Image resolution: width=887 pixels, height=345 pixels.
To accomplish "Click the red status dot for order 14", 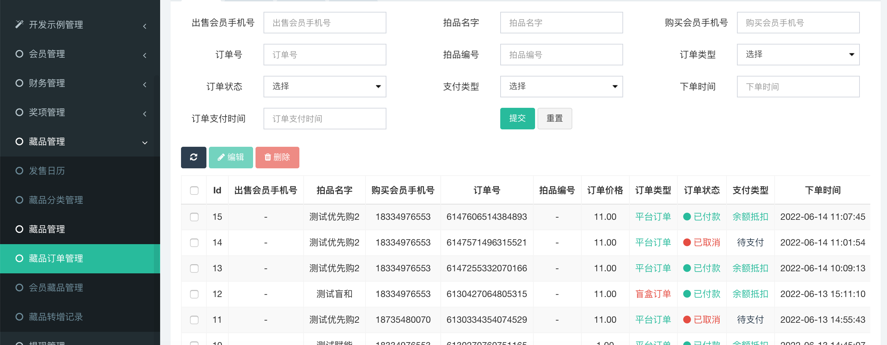I will [x=687, y=242].
